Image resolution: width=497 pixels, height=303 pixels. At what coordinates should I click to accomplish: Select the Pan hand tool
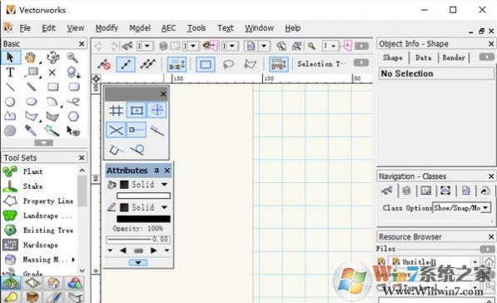[31, 57]
